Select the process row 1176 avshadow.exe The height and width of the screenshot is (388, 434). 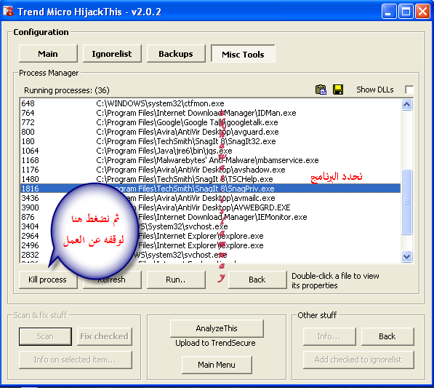tap(210, 170)
